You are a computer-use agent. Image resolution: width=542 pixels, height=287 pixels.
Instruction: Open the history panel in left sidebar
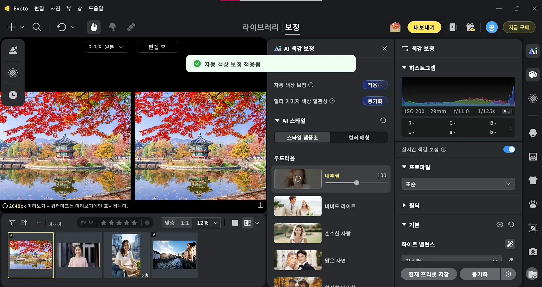pos(13,95)
